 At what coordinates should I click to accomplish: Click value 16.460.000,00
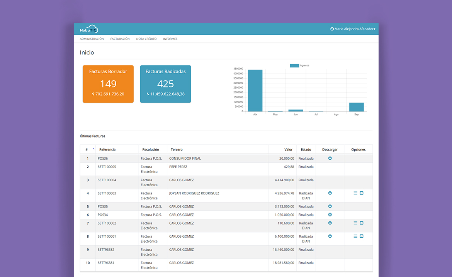pos(283,250)
